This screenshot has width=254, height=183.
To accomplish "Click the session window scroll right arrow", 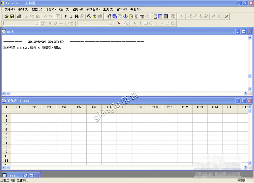I will pyautogui.click(x=246, y=93).
